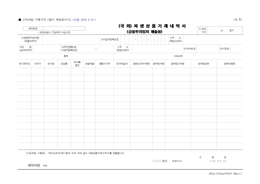Viewport: 260px width, 184px height.
Task: Click the ⑰거래일자 column header
Action: click(x=122, y=64)
